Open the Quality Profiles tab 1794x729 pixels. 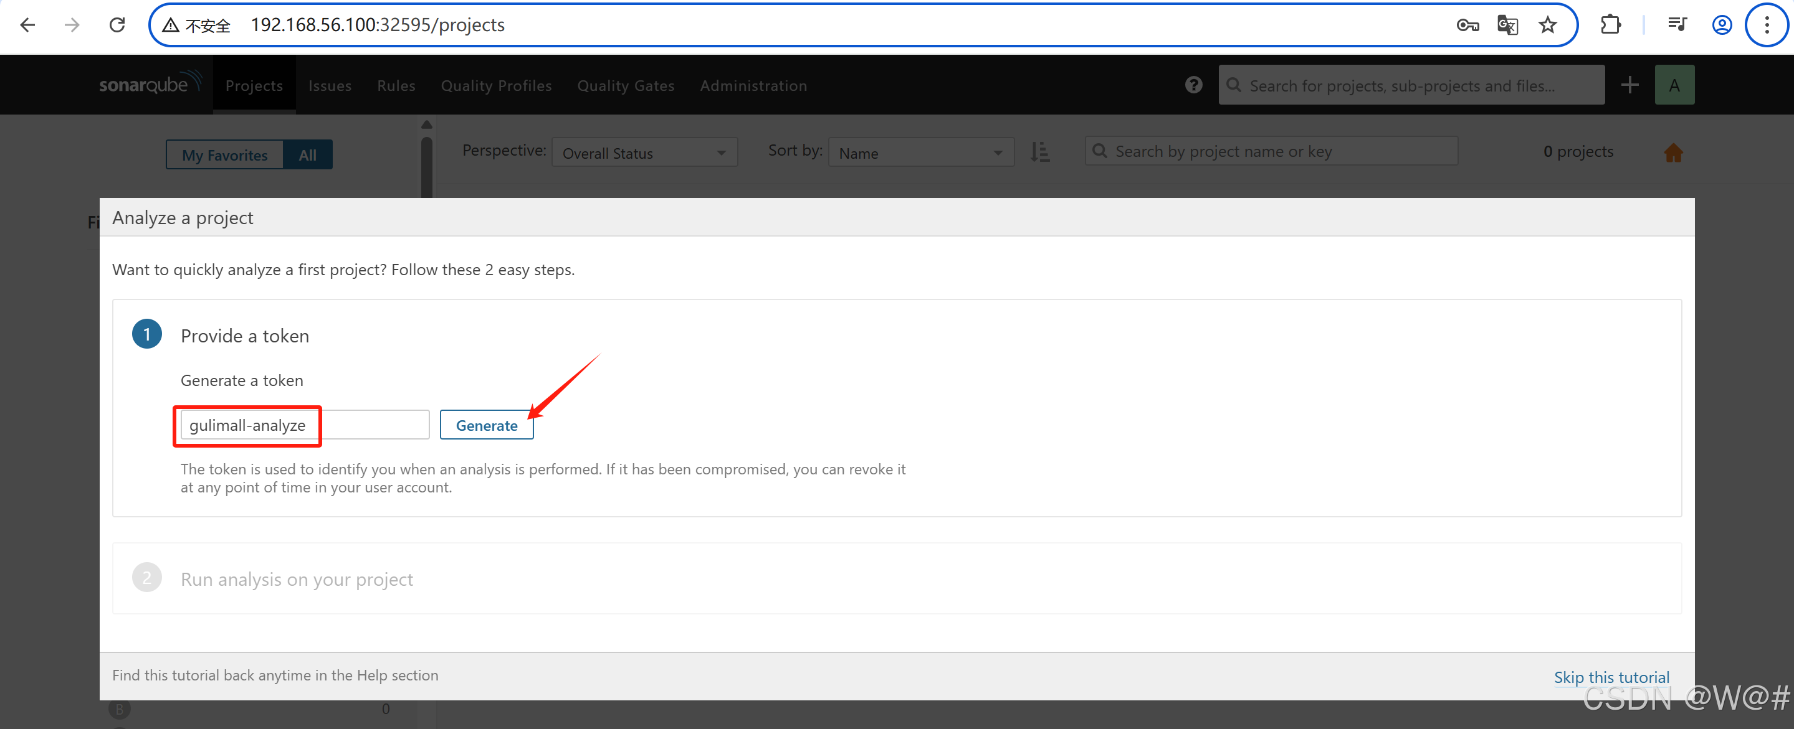[x=496, y=85]
